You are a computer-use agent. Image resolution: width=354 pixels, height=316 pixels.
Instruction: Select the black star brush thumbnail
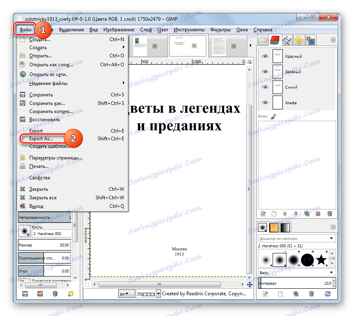[x=321, y=259]
